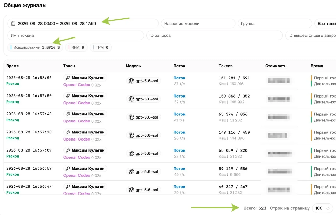
Task: Click the key icon in the 16:57:10 row
Action: 68,132
